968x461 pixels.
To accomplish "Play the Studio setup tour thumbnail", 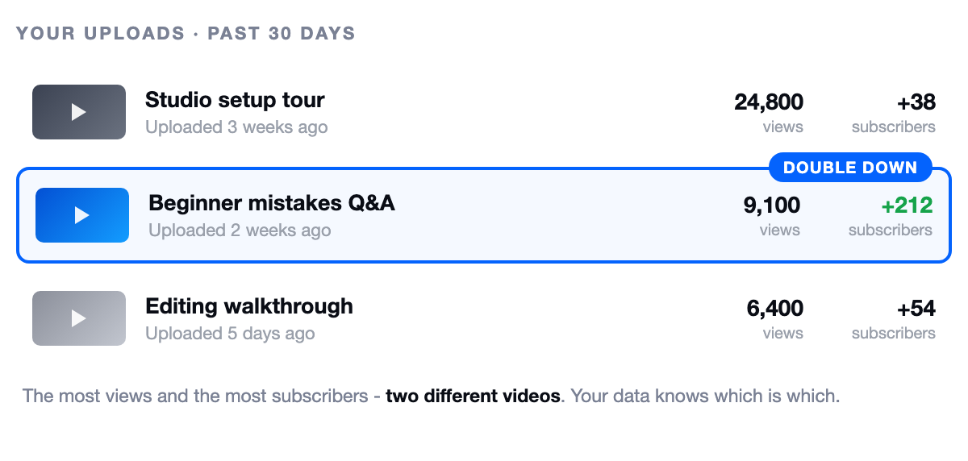I will [x=79, y=112].
